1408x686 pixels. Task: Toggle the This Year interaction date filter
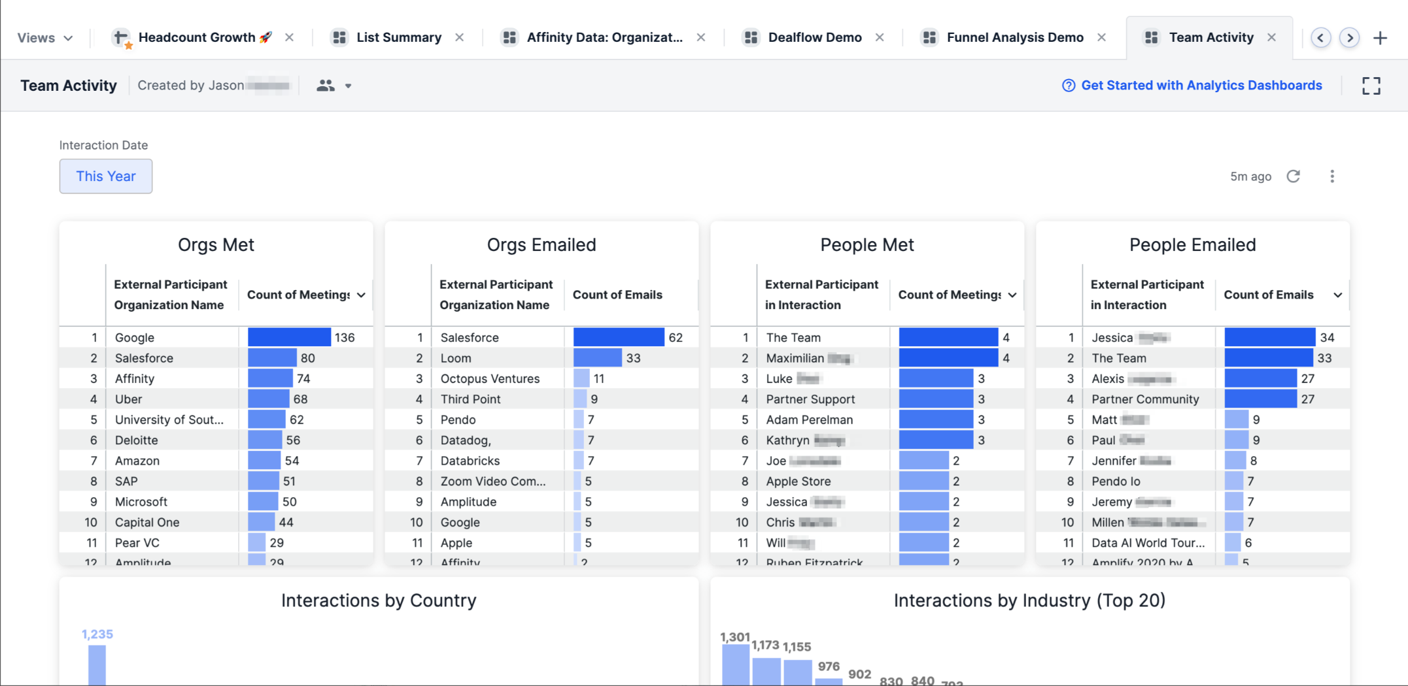point(105,176)
